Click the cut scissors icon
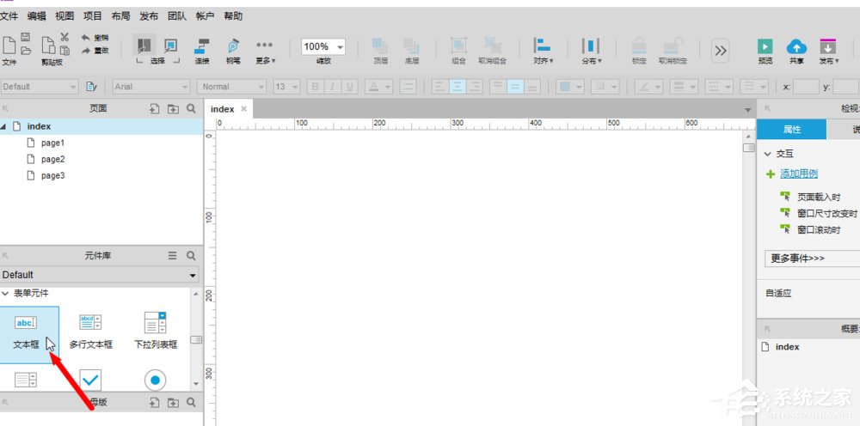Screen dimensions: 860x426 click(x=64, y=37)
